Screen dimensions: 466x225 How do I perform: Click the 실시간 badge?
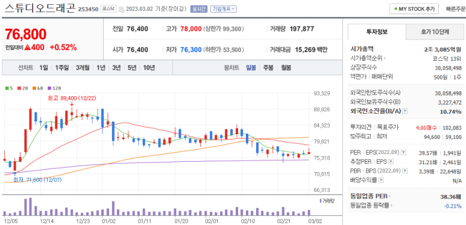[198, 9]
